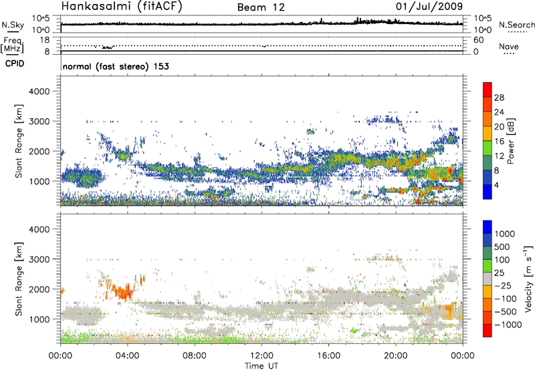Click the 'Power [dB]' color bar label
Viewport: 535px width, 370px height.
[x=511, y=141]
